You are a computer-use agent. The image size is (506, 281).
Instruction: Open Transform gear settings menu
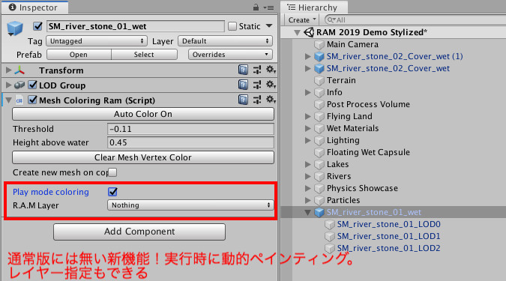point(271,70)
